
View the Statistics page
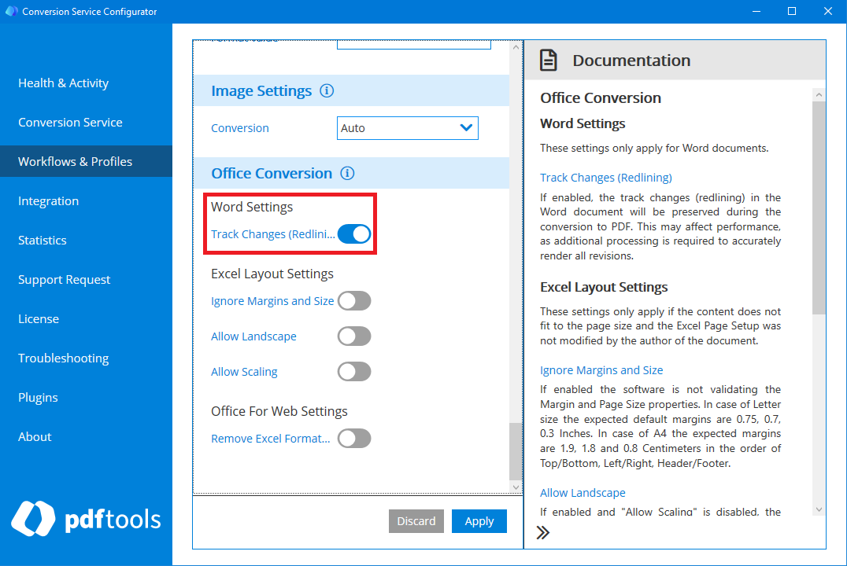[x=87, y=240]
